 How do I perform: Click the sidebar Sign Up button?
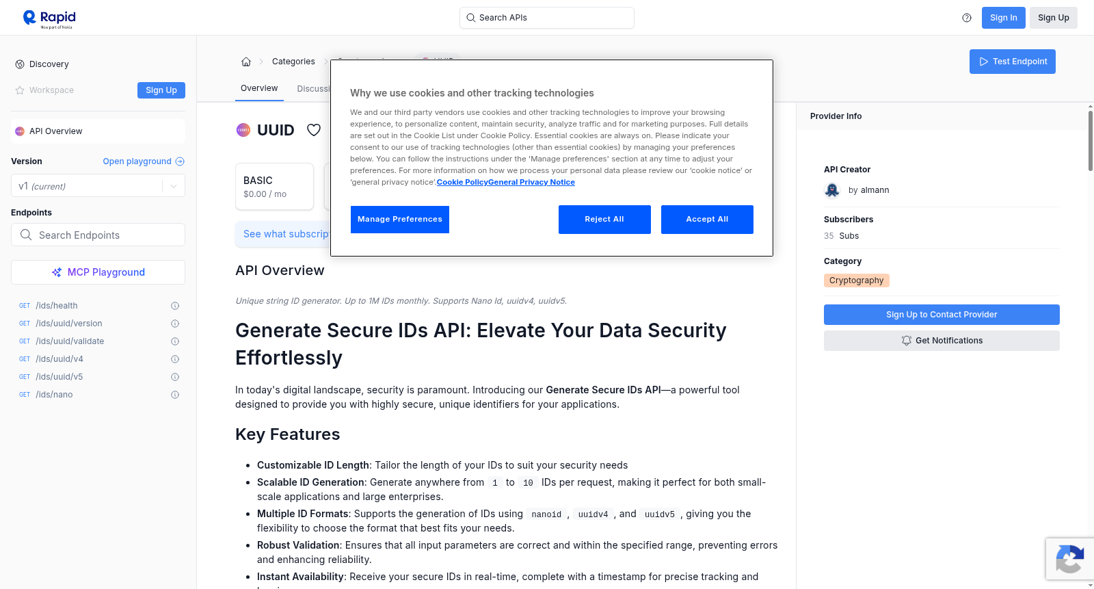click(x=161, y=90)
